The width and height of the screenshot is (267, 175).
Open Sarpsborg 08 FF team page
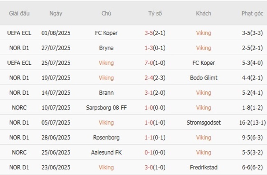tap(106, 108)
